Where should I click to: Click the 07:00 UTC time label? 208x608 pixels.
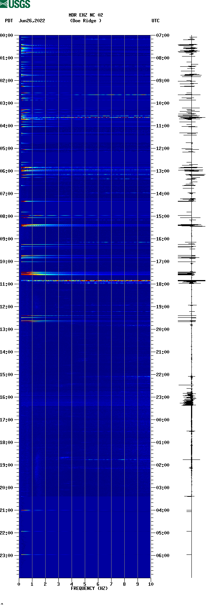tap(163, 35)
